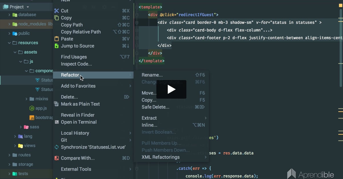Expand the mixins folder
This screenshot has height=179, width=343.
tap(26, 99)
